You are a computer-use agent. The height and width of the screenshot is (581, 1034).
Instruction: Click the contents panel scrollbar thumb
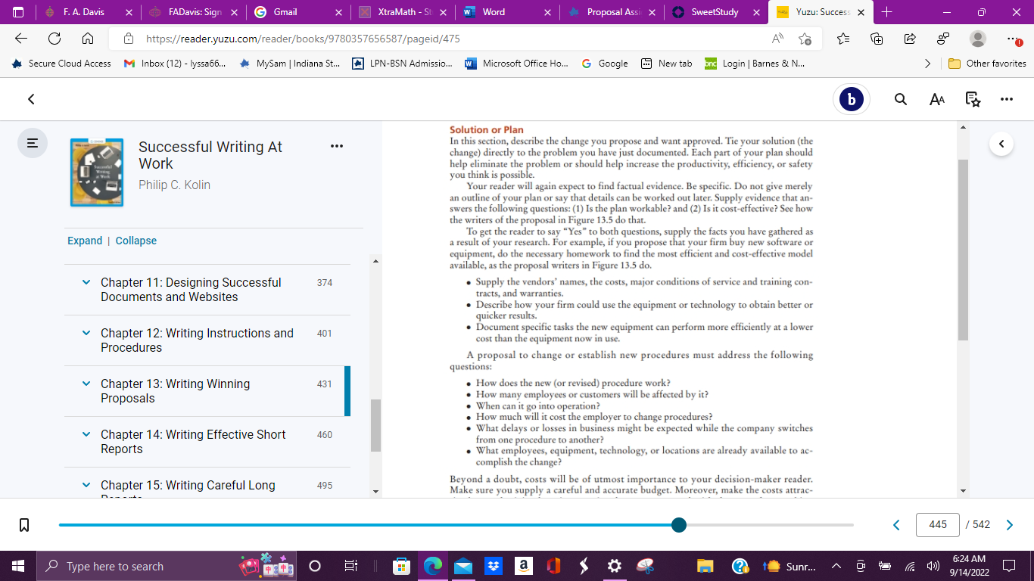click(375, 425)
